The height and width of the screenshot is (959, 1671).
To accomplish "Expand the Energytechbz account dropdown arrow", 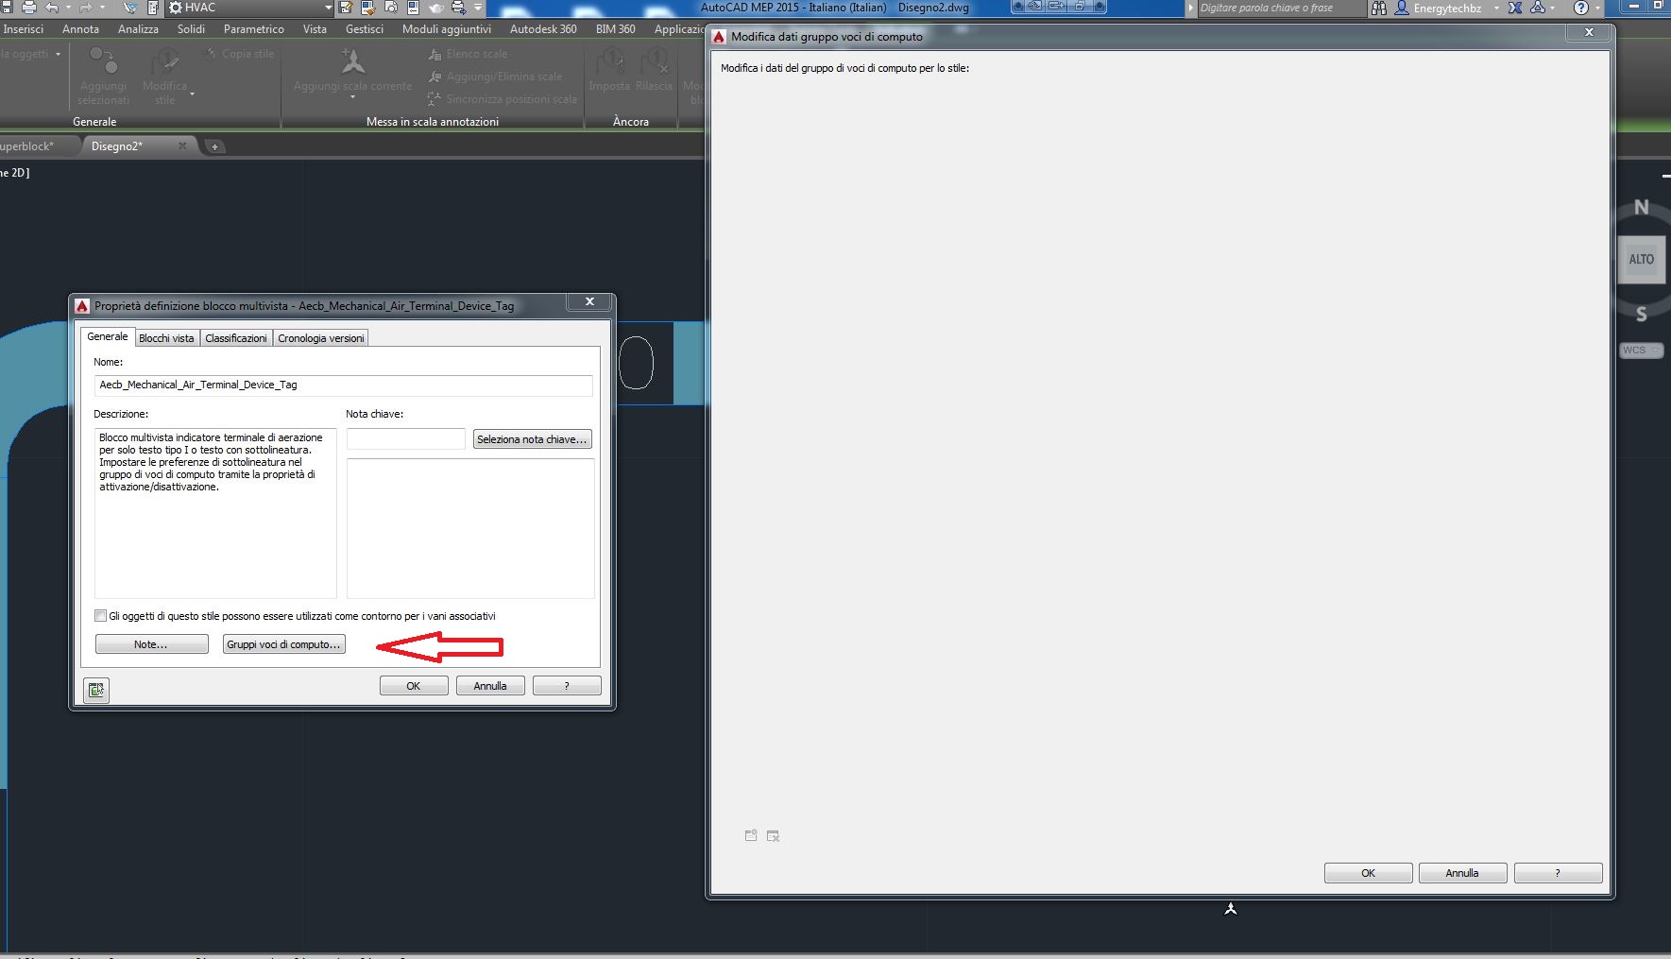I will click(1496, 9).
